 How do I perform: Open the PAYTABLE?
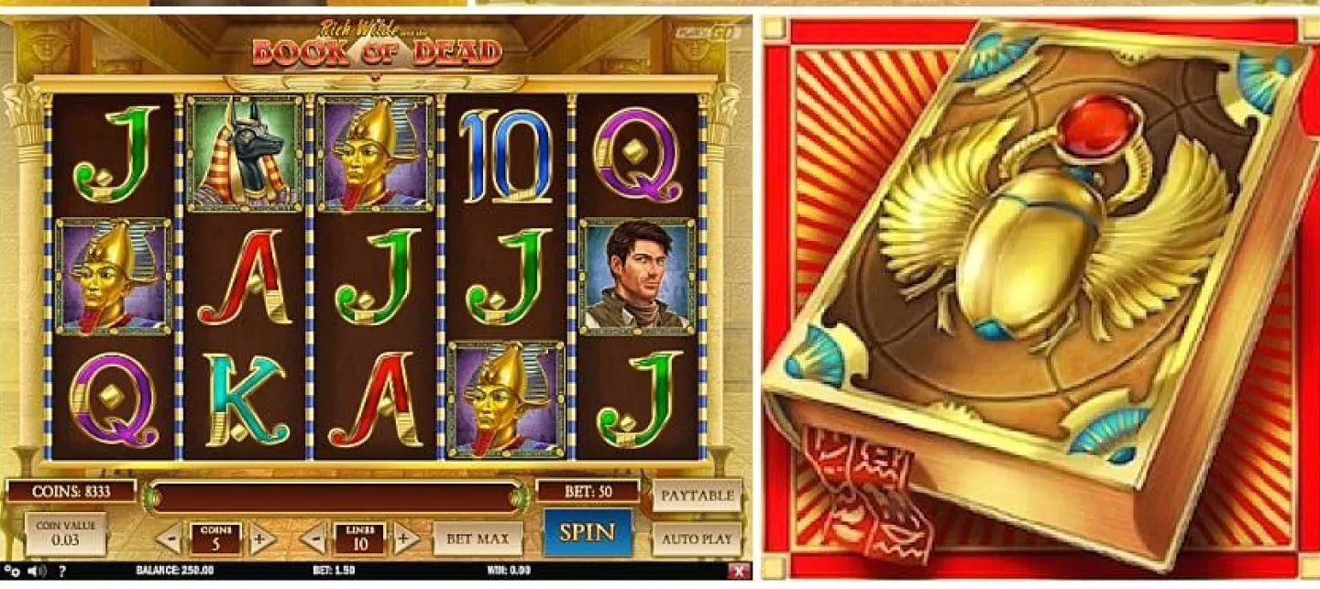698,496
